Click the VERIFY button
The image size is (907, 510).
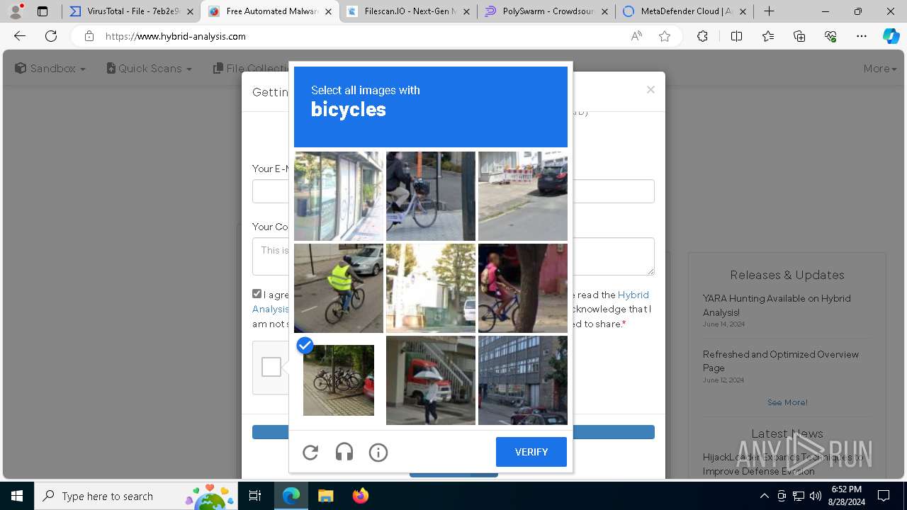pos(531,452)
